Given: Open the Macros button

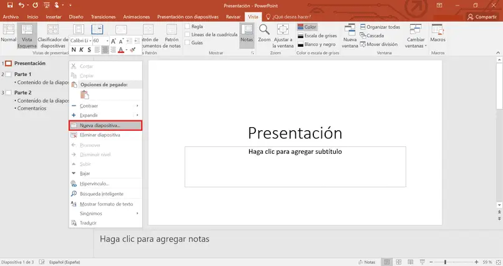Looking at the screenshot, I should click(x=437, y=32).
